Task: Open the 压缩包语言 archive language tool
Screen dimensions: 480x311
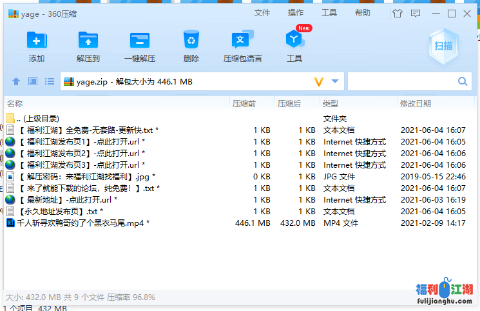Action: (x=242, y=41)
